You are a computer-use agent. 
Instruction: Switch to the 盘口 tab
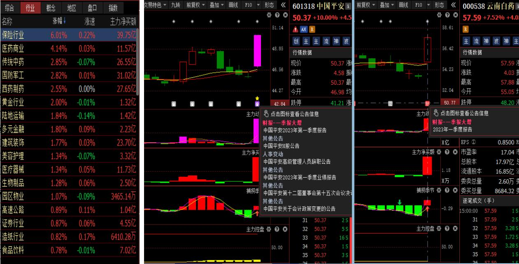pyautogui.click(x=92, y=7)
